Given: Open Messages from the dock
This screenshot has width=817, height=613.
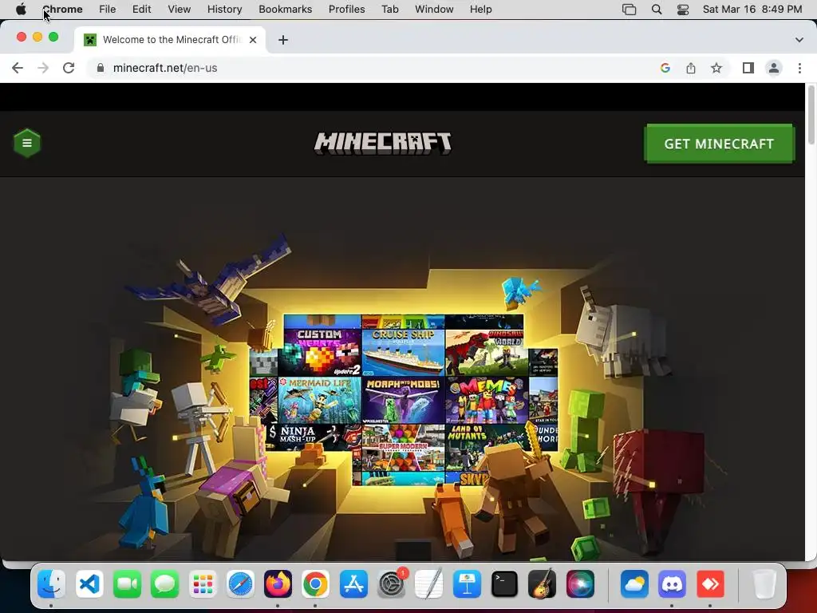Looking at the screenshot, I should click(x=164, y=583).
